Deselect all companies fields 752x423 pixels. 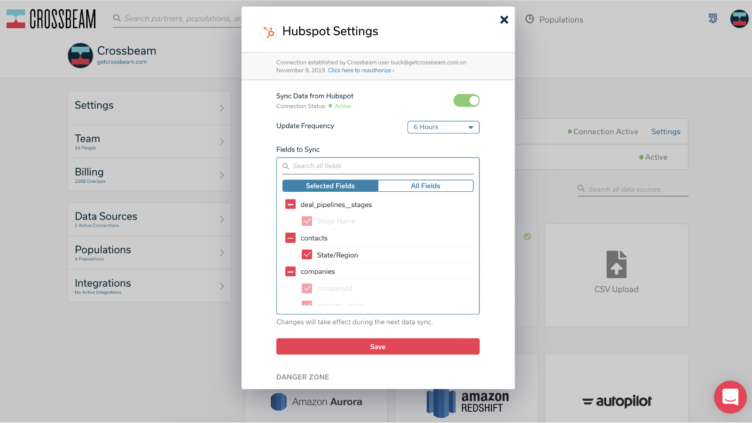(290, 272)
